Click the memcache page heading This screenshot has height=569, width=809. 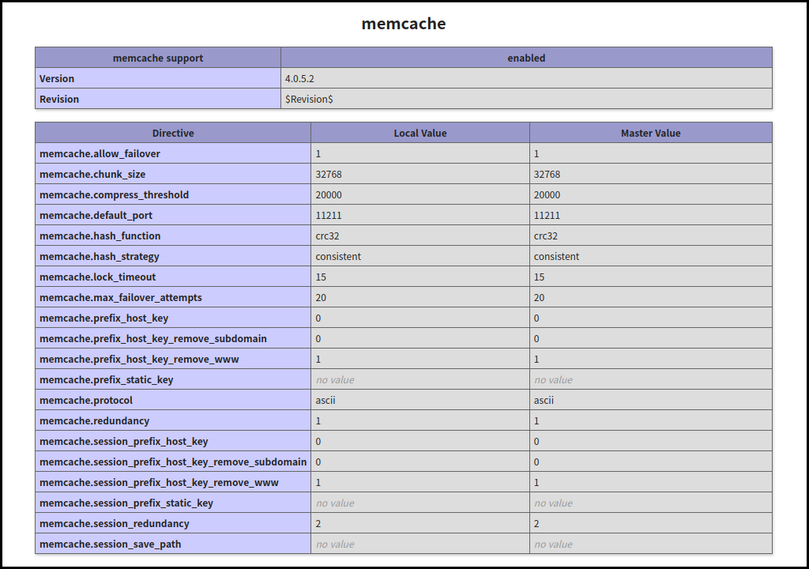[x=404, y=23]
